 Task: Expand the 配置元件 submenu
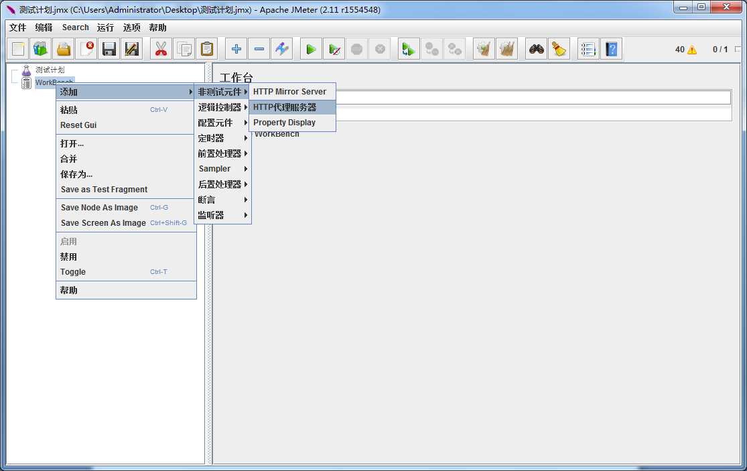pos(222,123)
